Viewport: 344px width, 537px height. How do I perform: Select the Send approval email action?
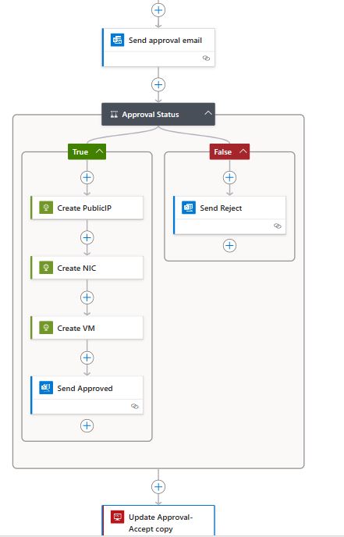tap(158, 48)
